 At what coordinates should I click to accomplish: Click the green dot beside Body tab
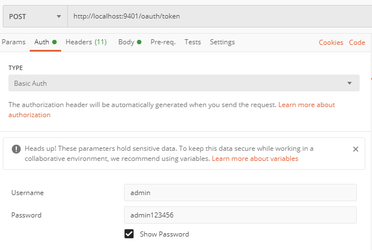(x=139, y=42)
